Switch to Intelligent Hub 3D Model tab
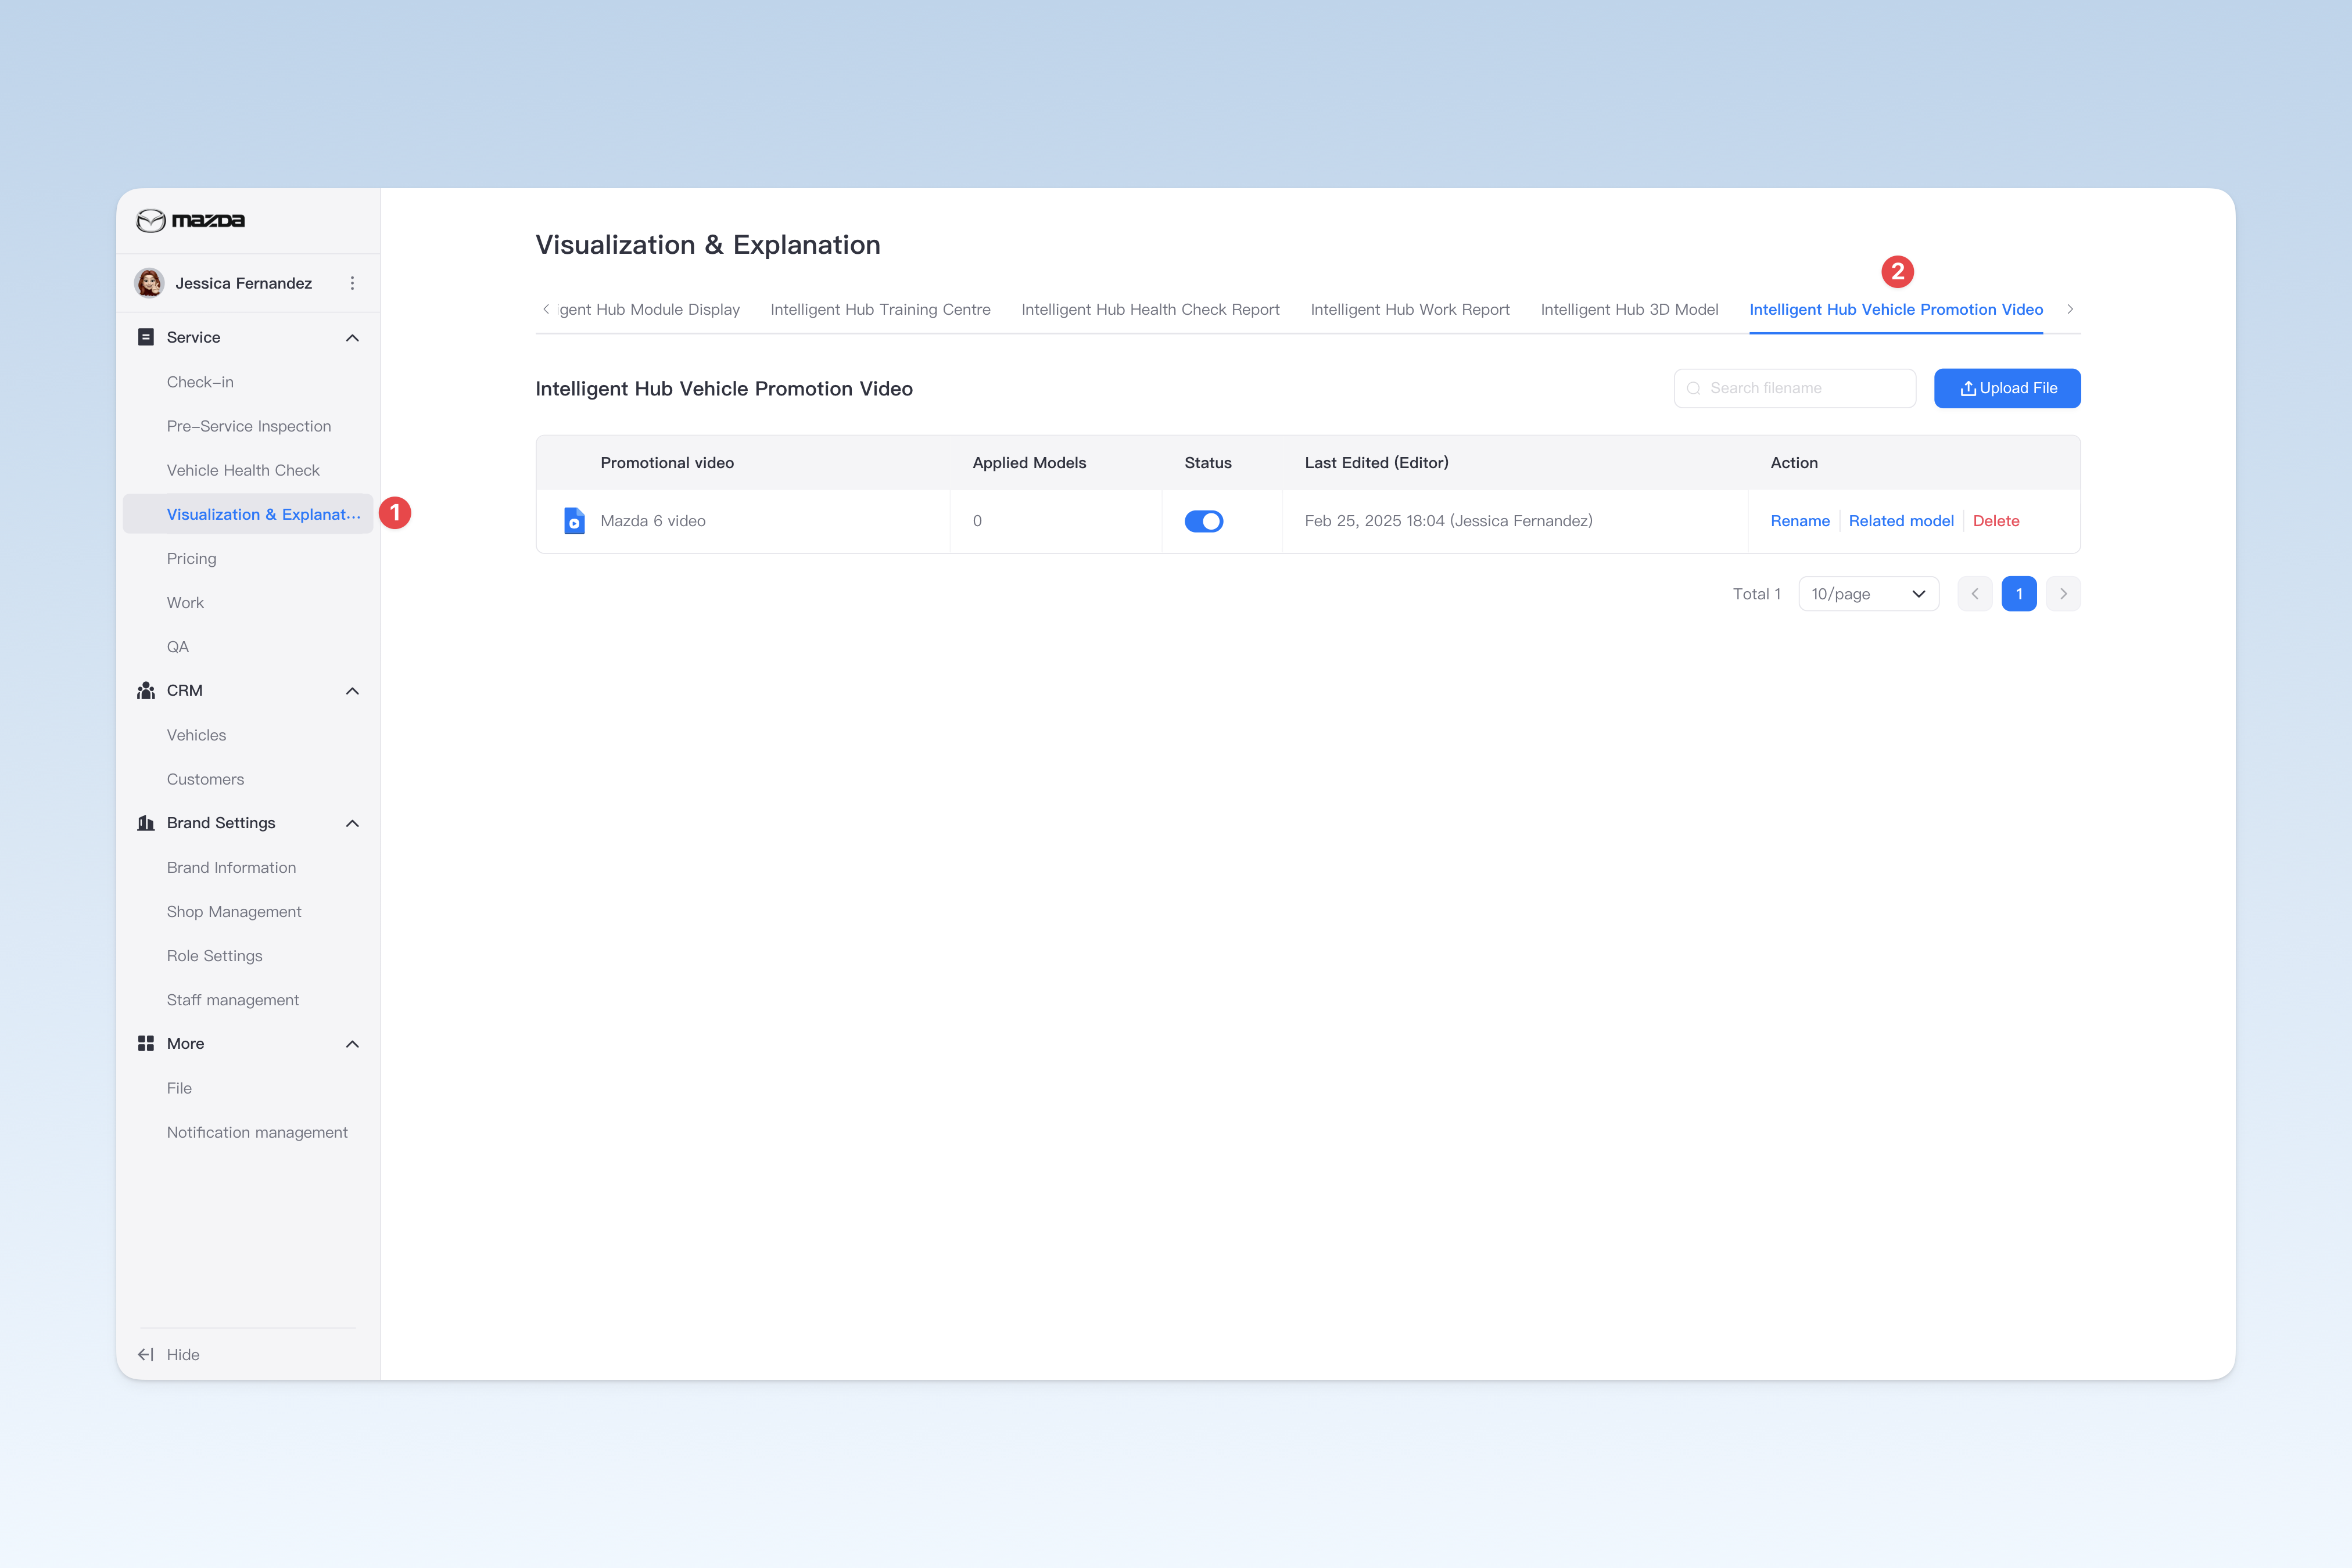 (x=1629, y=309)
